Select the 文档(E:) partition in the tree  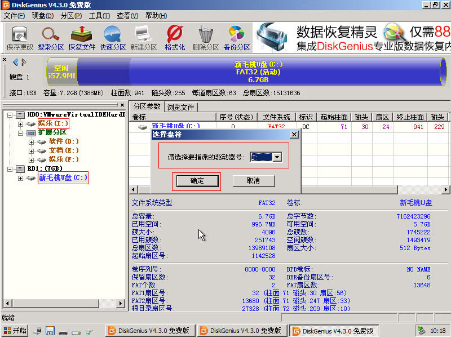[64, 150]
